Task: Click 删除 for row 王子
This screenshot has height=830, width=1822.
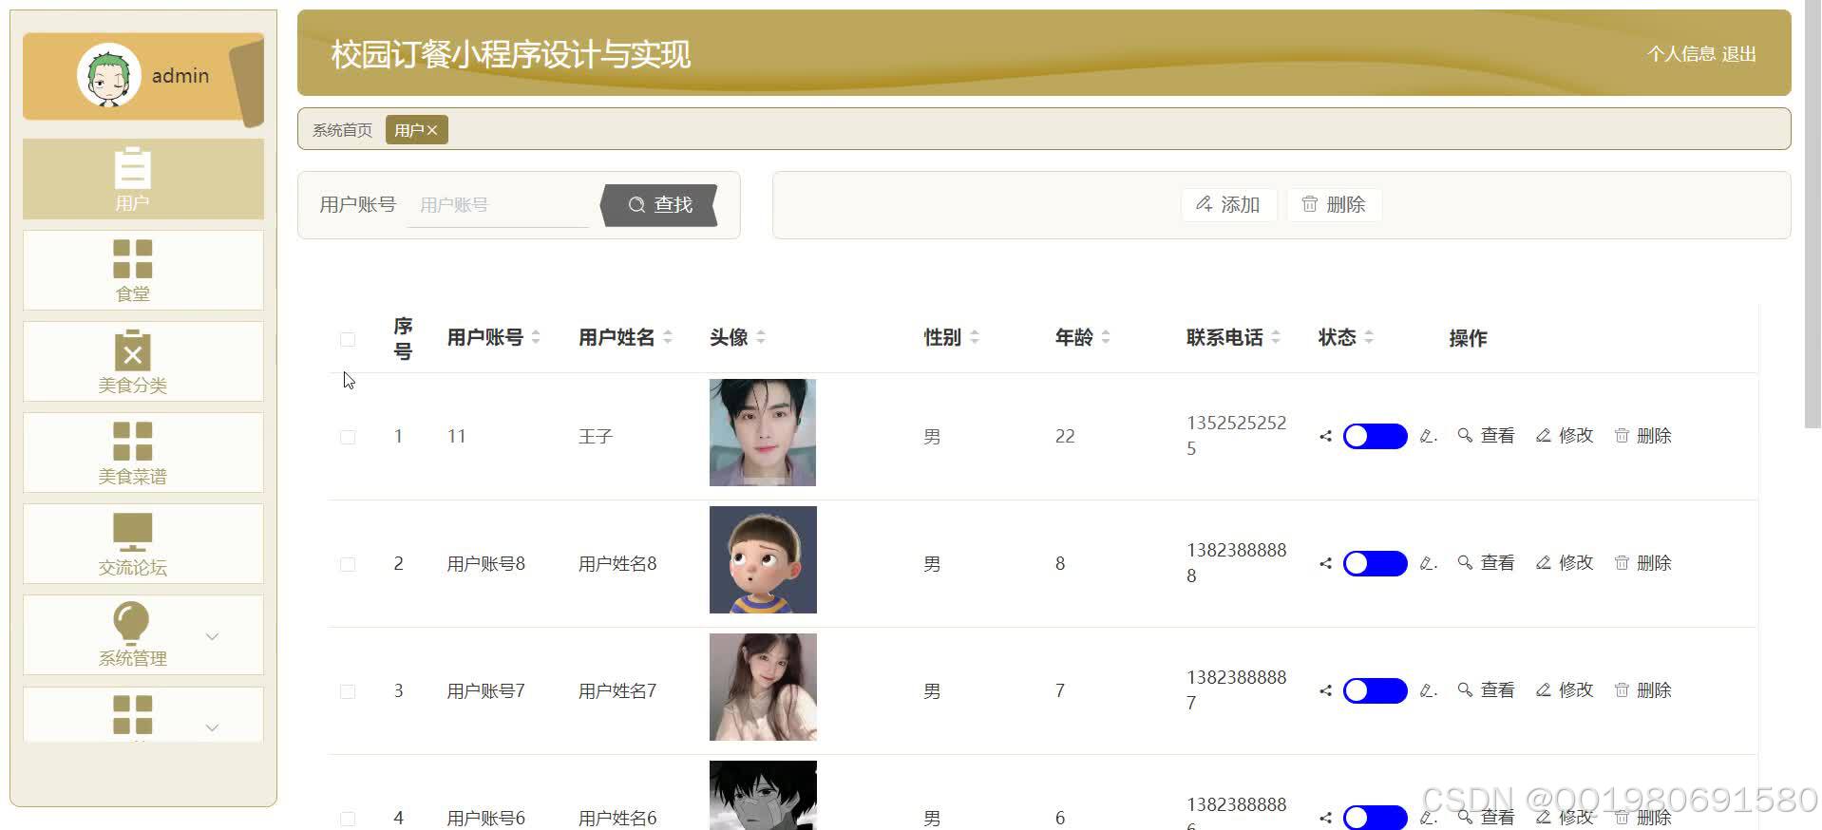Action: pos(1642,436)
